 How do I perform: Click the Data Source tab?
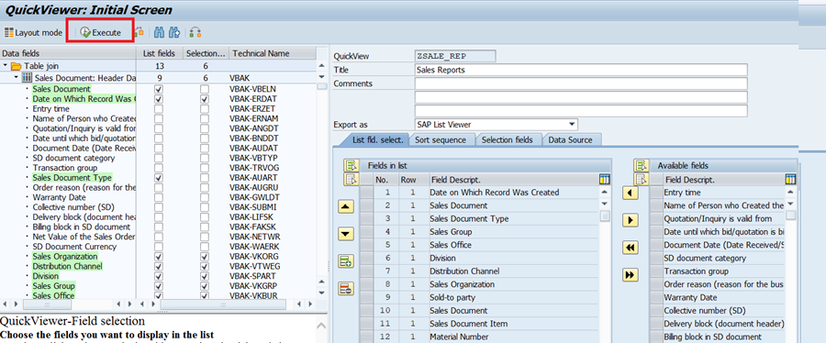pyautogui.click(x=570, y=140)
